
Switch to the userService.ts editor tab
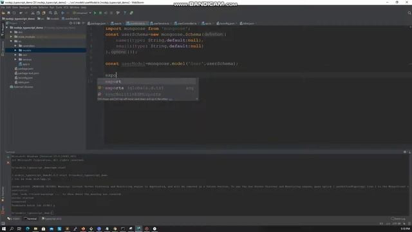pos(160,23)
